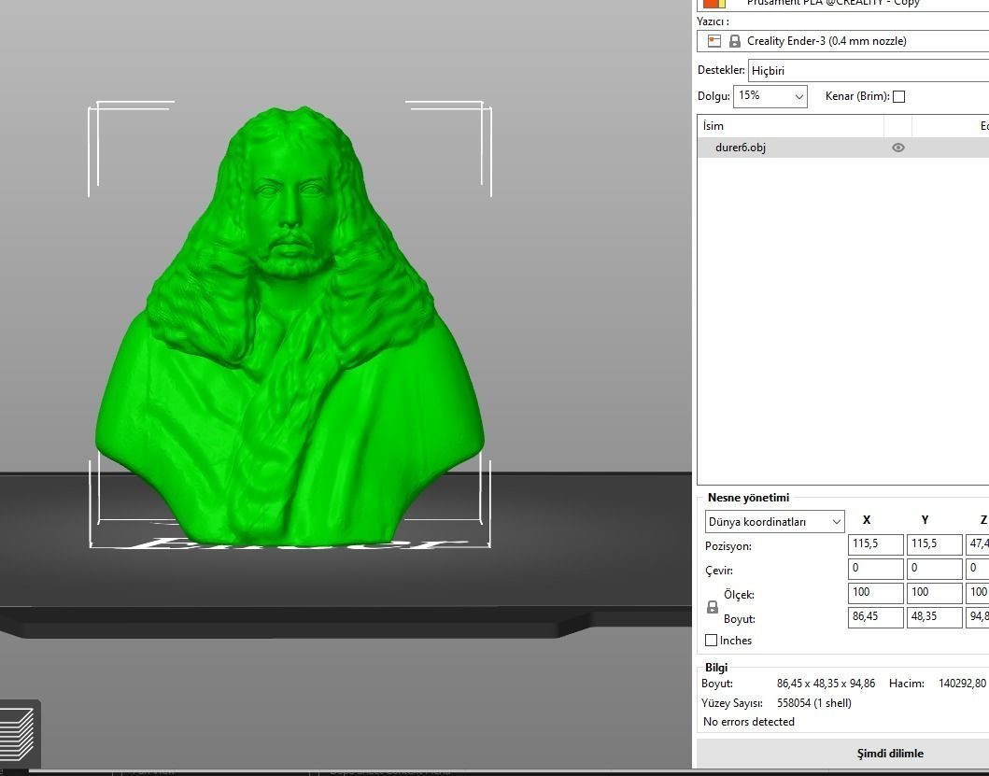Screen dimensions: 989x776
Task: Toggle visibility eye for durer6.obj
Action: click(898, 148)
